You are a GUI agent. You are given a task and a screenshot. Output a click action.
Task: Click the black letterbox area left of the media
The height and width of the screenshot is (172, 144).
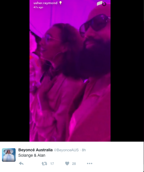(x=15, y=71)
